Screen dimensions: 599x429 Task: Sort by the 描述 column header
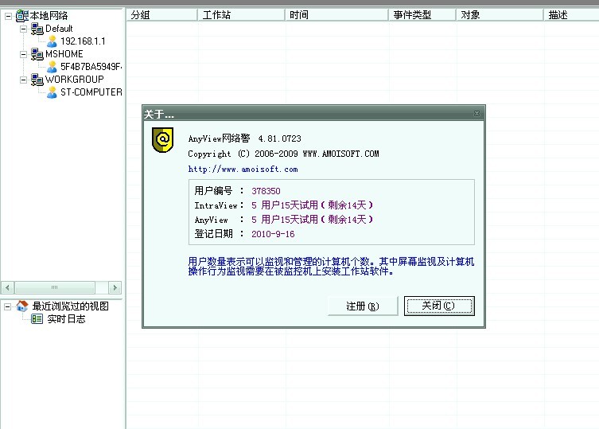click(571, 15)
